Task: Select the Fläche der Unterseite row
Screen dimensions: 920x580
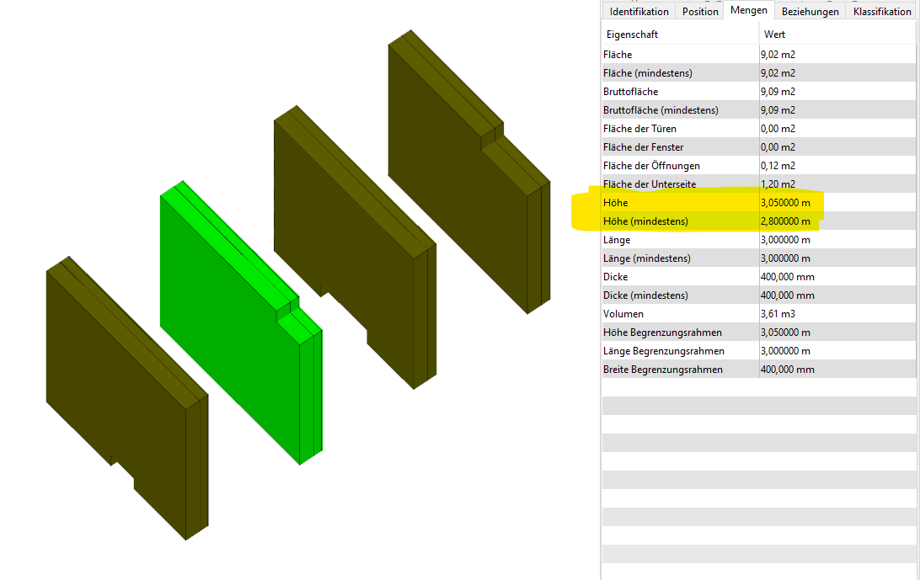Action: point(758,184)
